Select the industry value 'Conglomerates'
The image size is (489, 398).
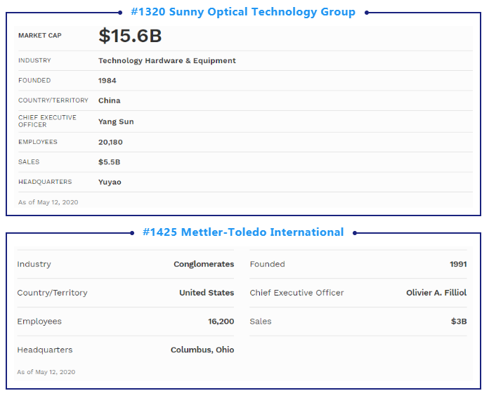(204, 265)
